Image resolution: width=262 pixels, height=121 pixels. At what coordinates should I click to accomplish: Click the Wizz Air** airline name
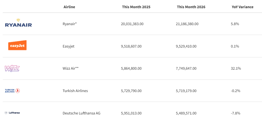71,68
